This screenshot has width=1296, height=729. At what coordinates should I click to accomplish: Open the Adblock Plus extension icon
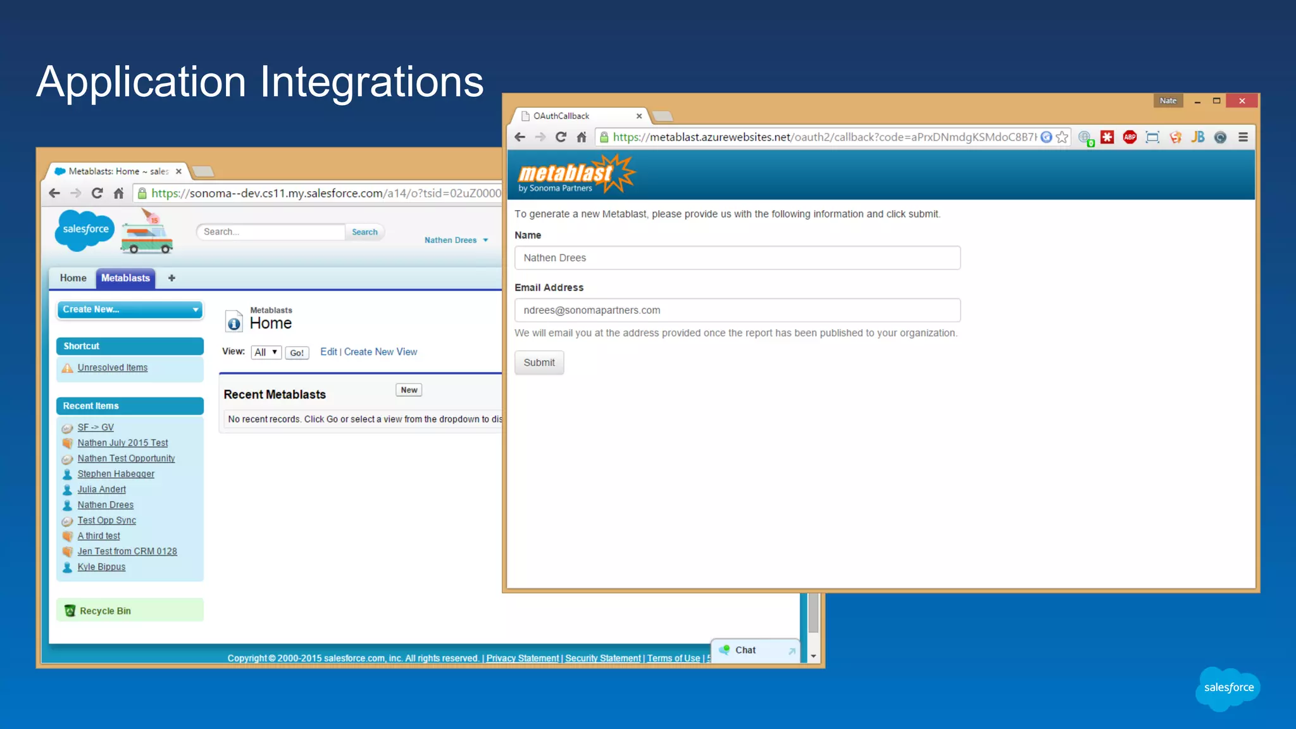1130,137
